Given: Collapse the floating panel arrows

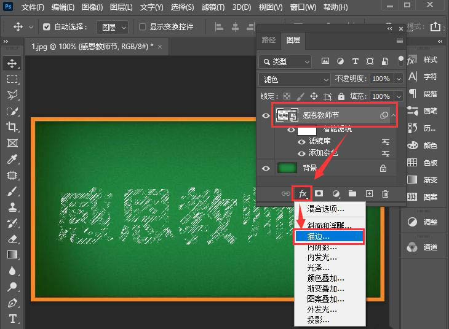Looking at the screenshot, I should (389, 29).
